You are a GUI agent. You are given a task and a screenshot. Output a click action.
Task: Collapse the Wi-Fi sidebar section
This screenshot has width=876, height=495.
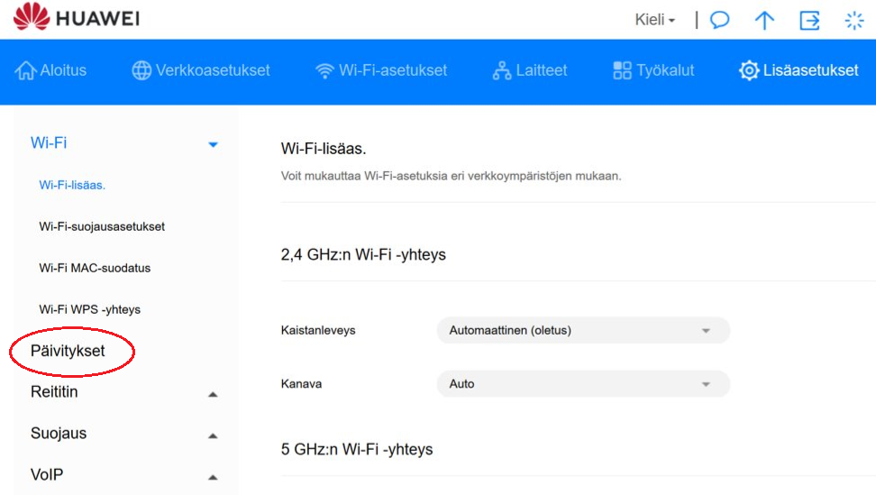click(213, 144)
